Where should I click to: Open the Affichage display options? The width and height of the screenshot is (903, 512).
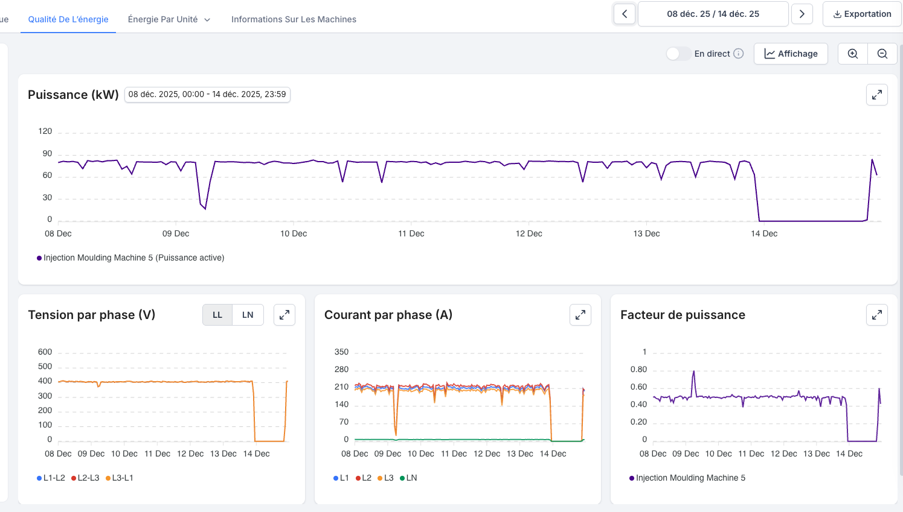pyautogui.click(x=791, y=54)
